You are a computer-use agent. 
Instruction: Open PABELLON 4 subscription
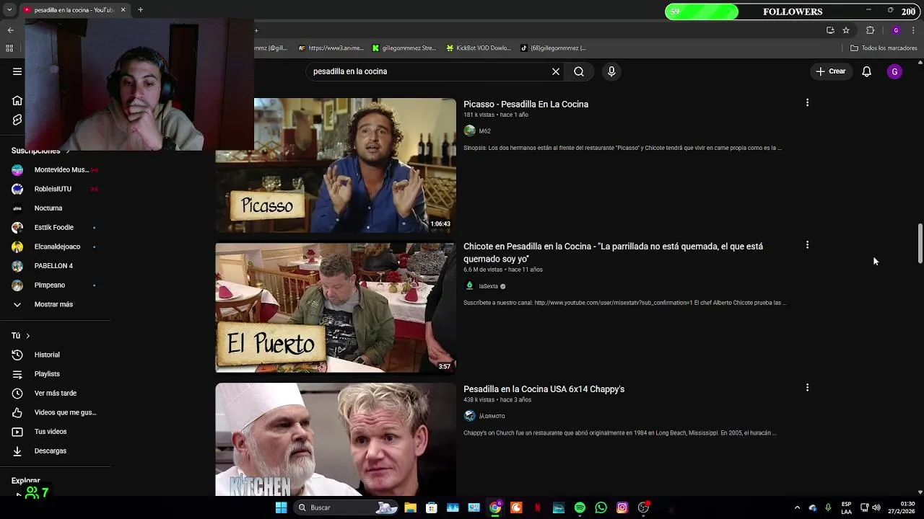(x=55, y=266)
